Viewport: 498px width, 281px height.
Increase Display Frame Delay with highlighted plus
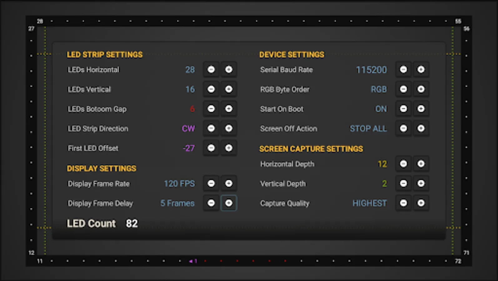coord(229,203)
